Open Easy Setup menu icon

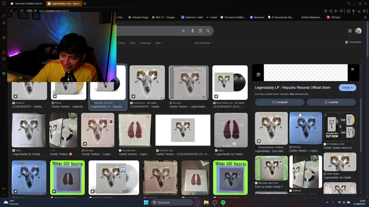coord(365,11)
